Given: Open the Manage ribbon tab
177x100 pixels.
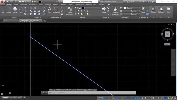Looking at the screenshot, I should 48,4.
